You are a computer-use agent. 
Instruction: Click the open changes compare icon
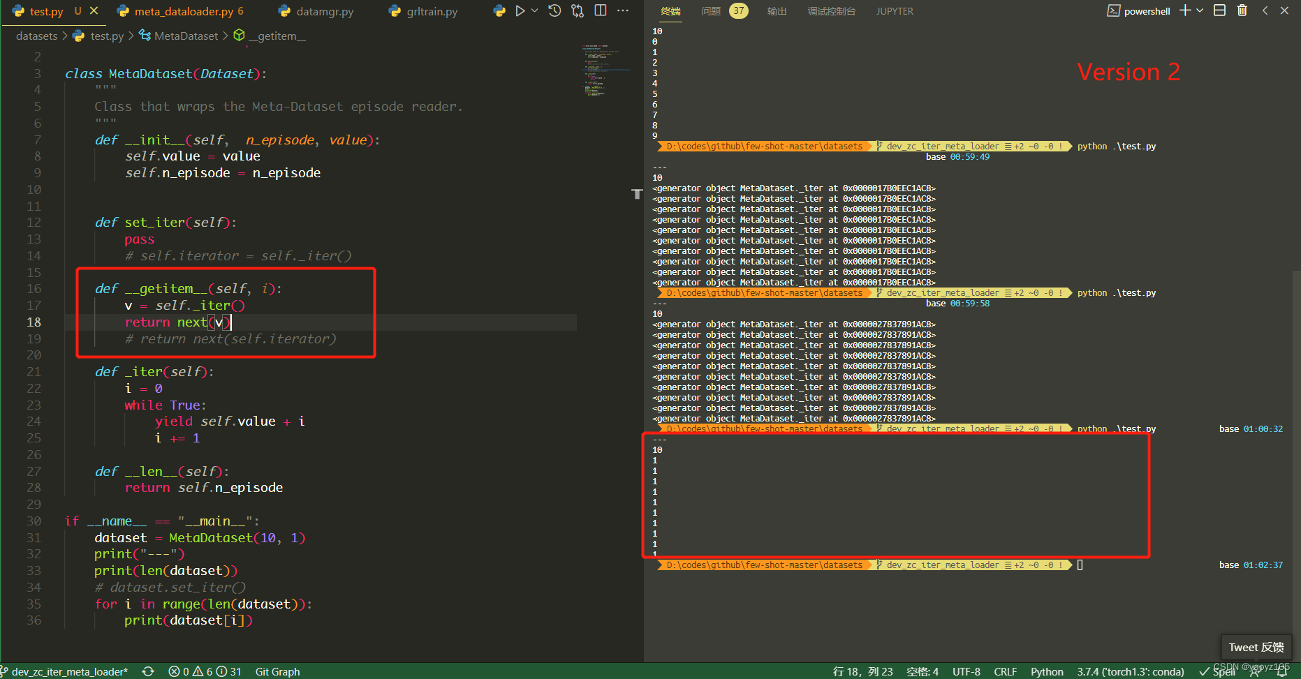(578, 10)
